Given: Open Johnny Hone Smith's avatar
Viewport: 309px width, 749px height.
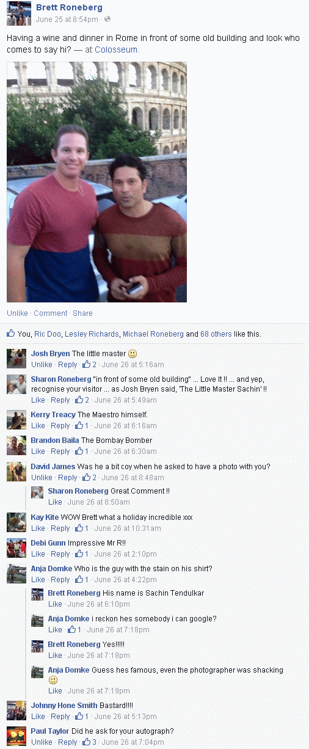Looking at the screenshot, I should tap(16, 711).
